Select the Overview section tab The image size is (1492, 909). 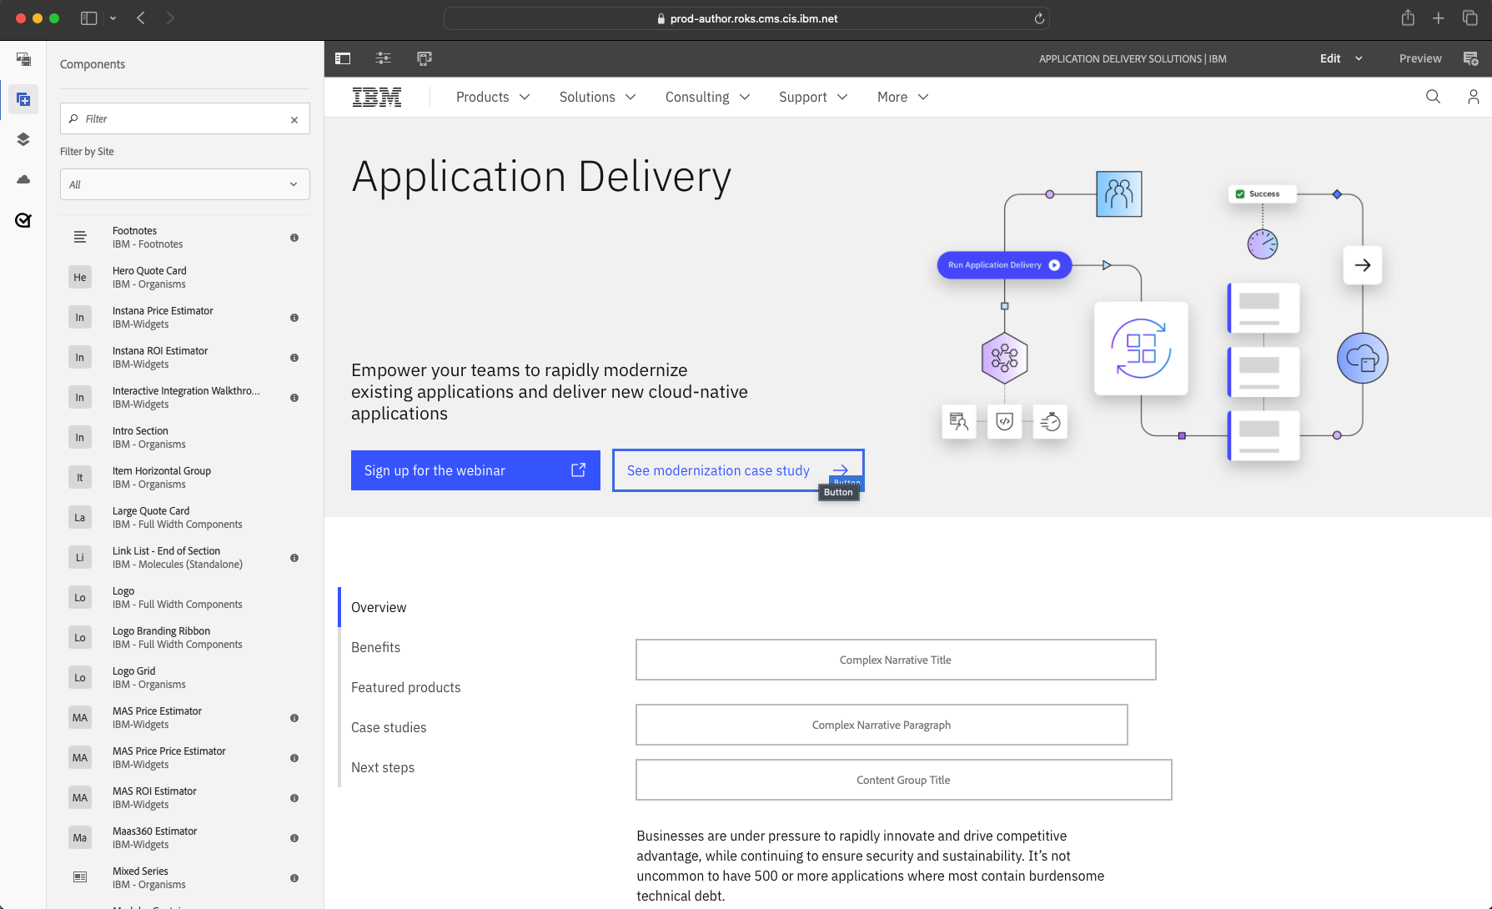[x=379, y=607]
